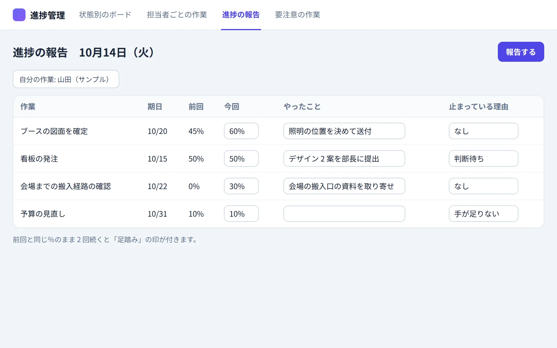Open the 手が足りない reason field

pos(483,214)
